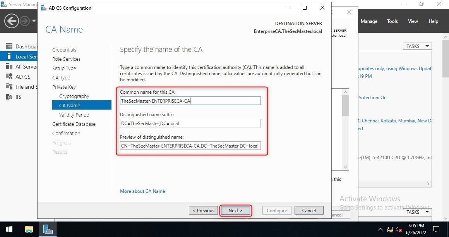Image resolution: width=449 pixels, height=237 pixels.
Task: Click the Previous button in the wizard
Action: point(204,210)
